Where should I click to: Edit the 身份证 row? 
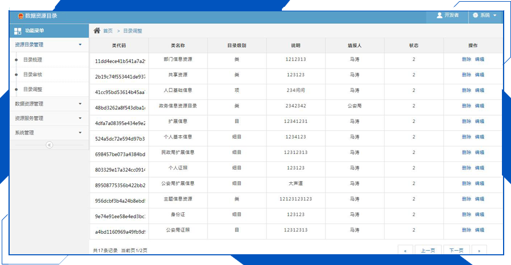pyautogui.click(x=479, y=215)
